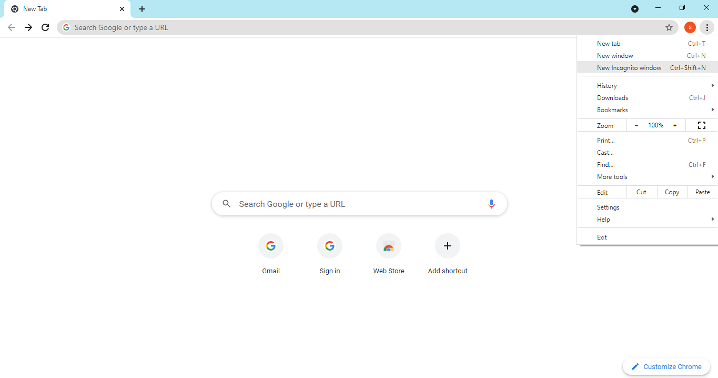Open Downloads from the Chrome menu
The width and height of the screenshot is (718, 378).
tap(612, 97)
